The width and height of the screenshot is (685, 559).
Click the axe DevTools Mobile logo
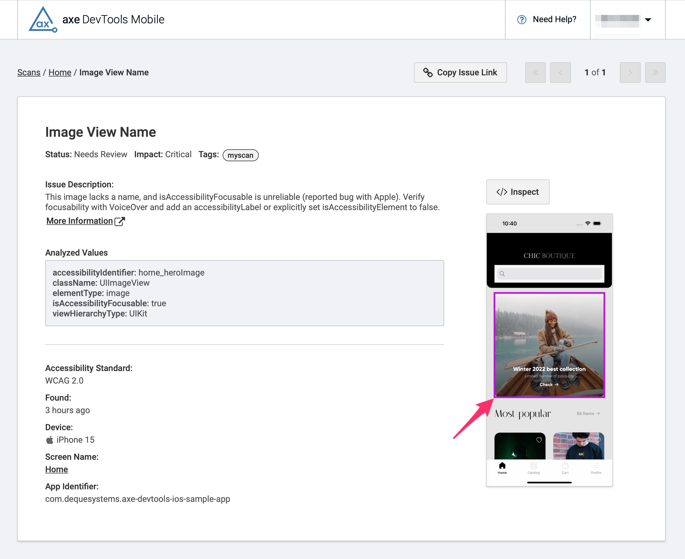point(43,19)
